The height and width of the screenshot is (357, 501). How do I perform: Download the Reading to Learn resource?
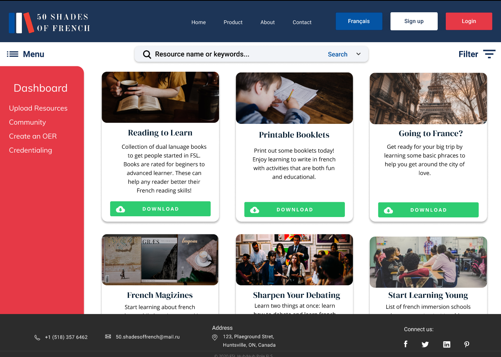pyautogui.click(x=160, y=209)
